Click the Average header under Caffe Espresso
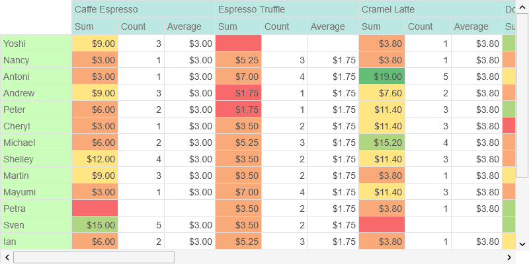Image resolution: width=529 pixels, height=264 pixels. [190, 26]
